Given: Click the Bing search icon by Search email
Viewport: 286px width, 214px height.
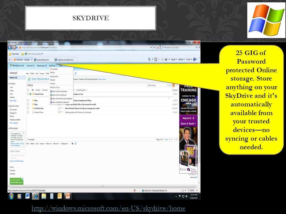Looking at the screenshot, I should tap(173, 85).
